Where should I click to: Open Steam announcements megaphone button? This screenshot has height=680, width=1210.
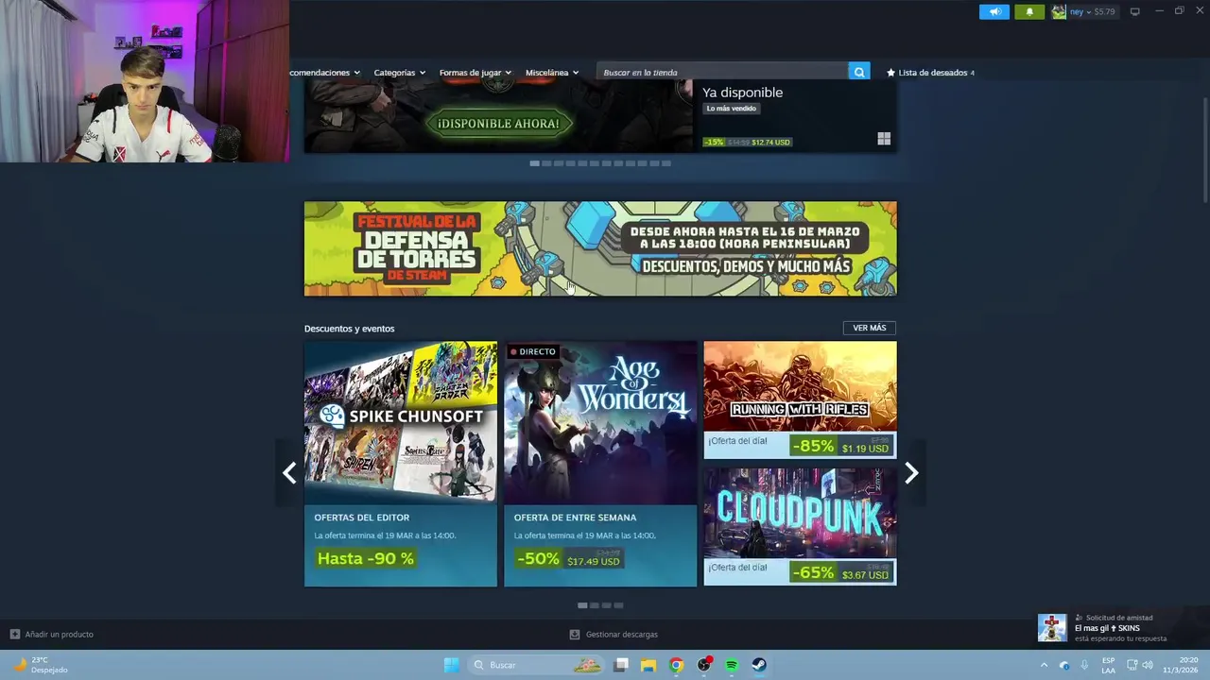coord(994,11)
